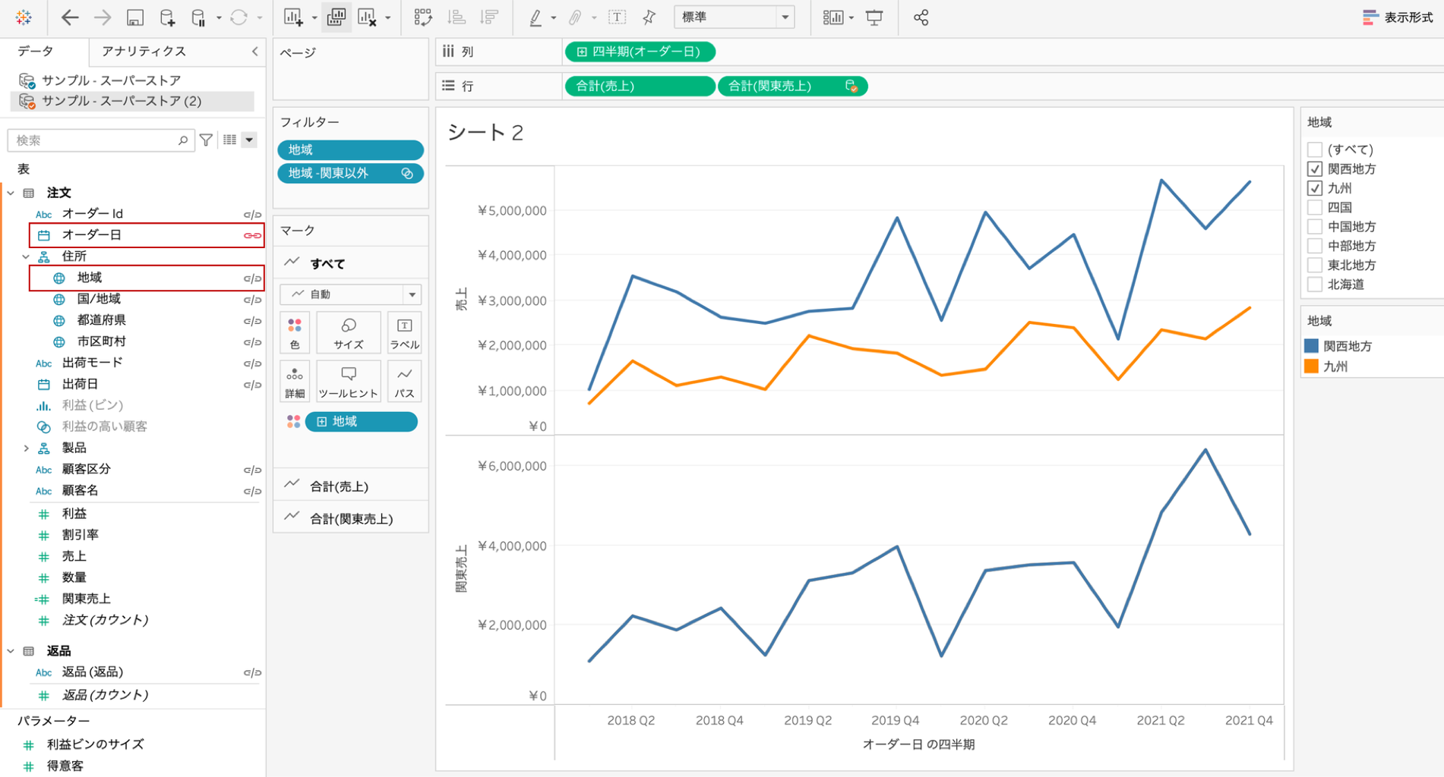The height and width of the screenshot is (777, 1444).
Task: Select サンプル - スーパーストア (2) data source
Action: (x=131, y=101)
